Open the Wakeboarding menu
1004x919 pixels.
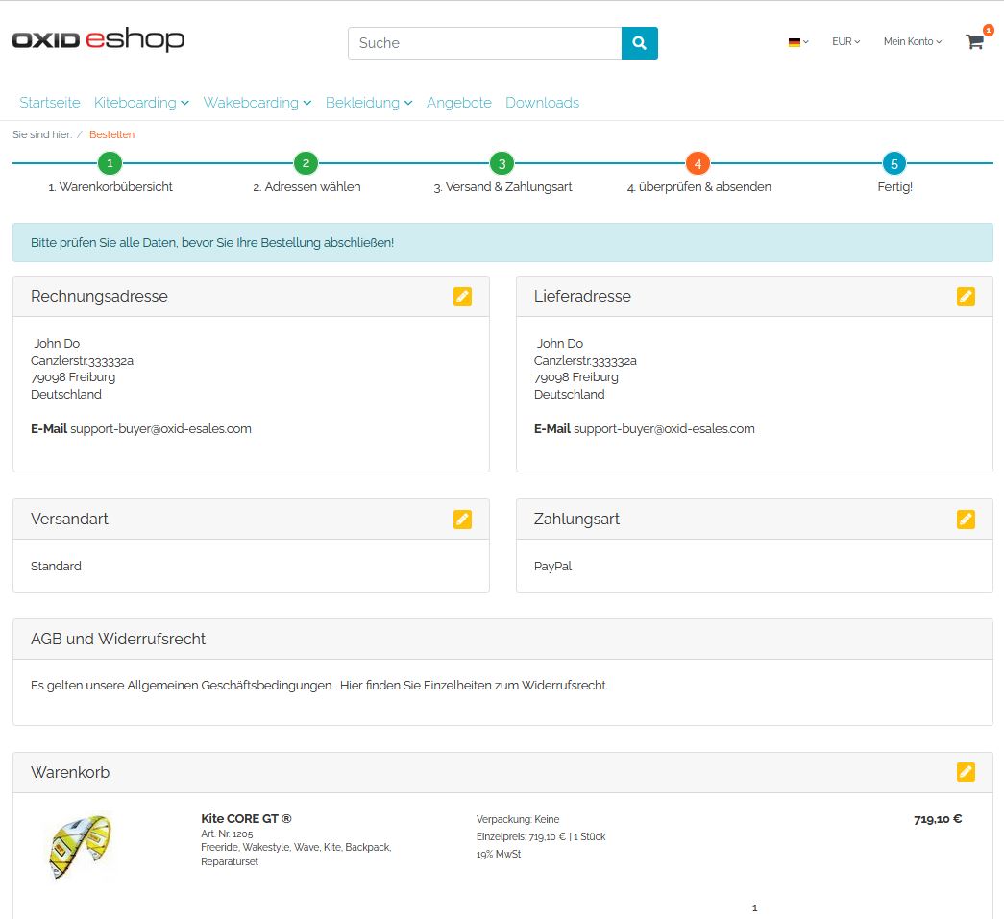tap(257, 103)
